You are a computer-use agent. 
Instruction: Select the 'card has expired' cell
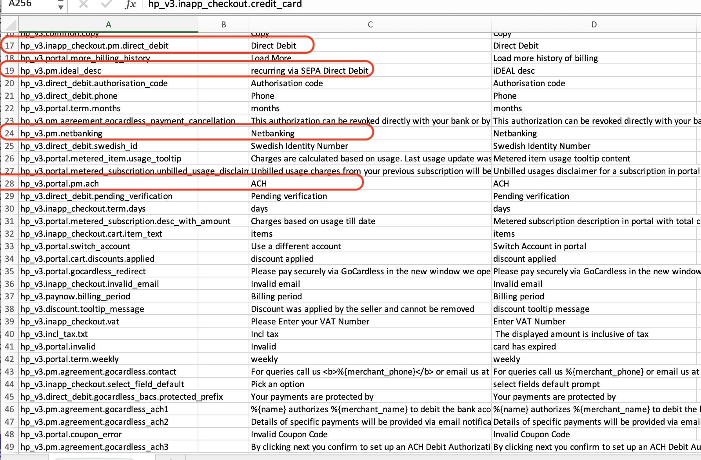524,347
